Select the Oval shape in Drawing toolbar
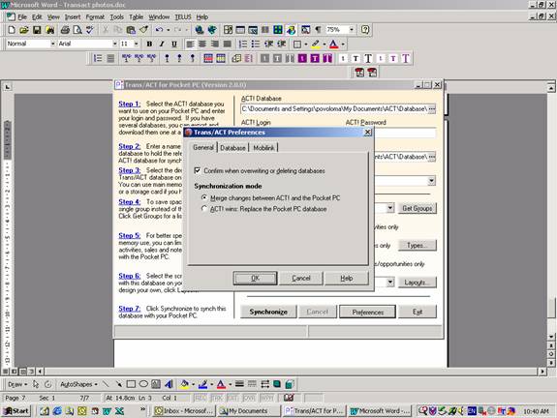Screen dimensions: 557x418 pos(143,384)
